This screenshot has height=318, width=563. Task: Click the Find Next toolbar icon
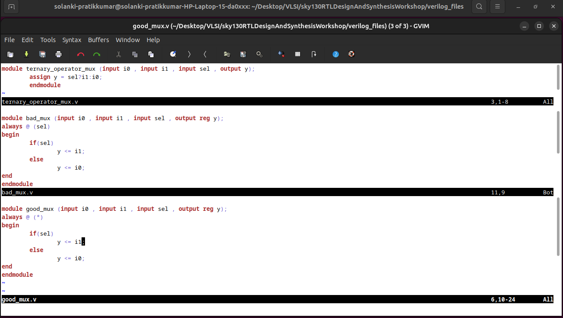tap(189, 54)
